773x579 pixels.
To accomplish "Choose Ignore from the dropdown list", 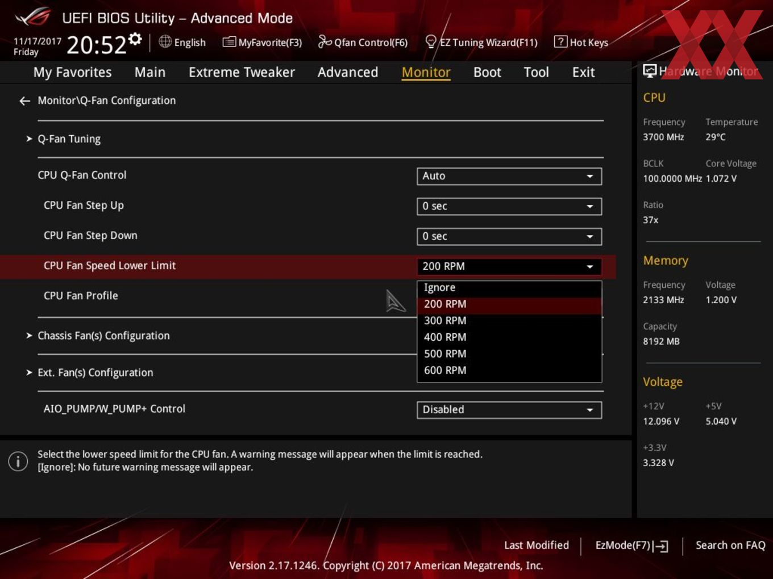I will 509,288.
